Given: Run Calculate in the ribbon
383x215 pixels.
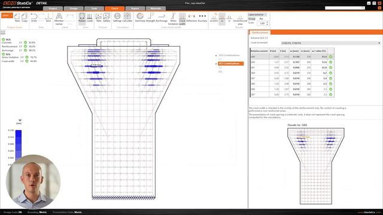Looking at the screenshot, I should tap(127, 17).
